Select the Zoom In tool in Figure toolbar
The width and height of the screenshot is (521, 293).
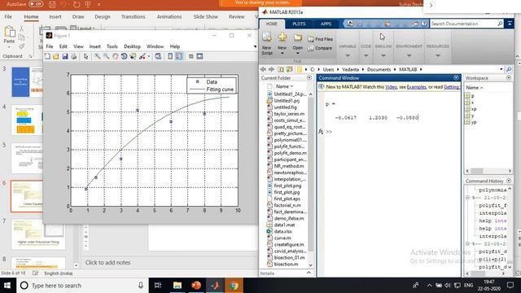98,56
